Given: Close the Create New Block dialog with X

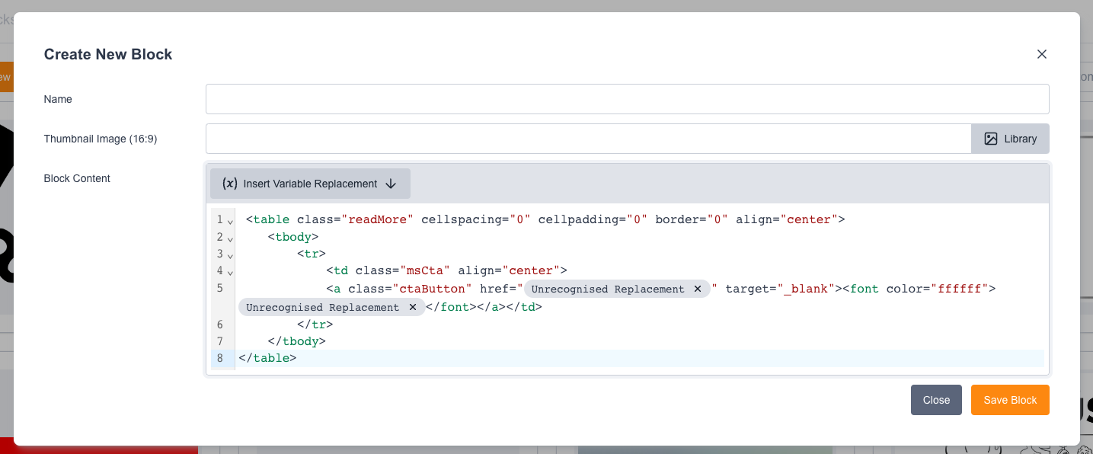Looking at the screenshot, I should click(1041, 54).
